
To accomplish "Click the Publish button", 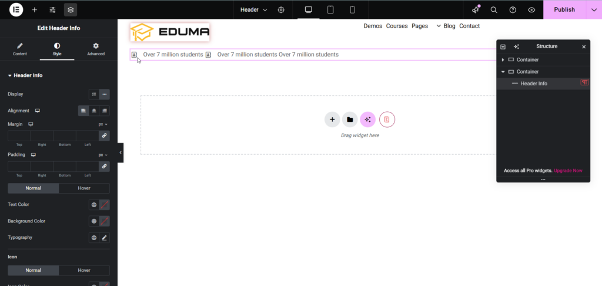I will [x=564, y=9].
